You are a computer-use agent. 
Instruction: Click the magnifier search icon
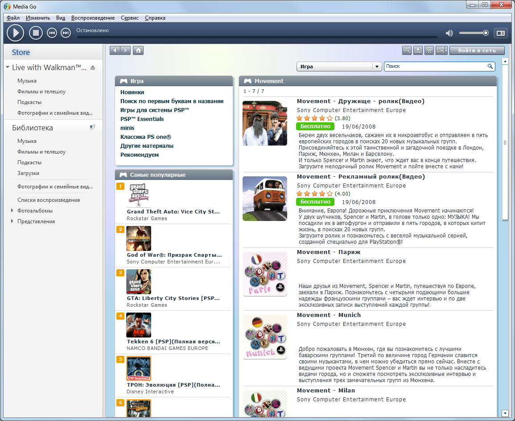490,66
